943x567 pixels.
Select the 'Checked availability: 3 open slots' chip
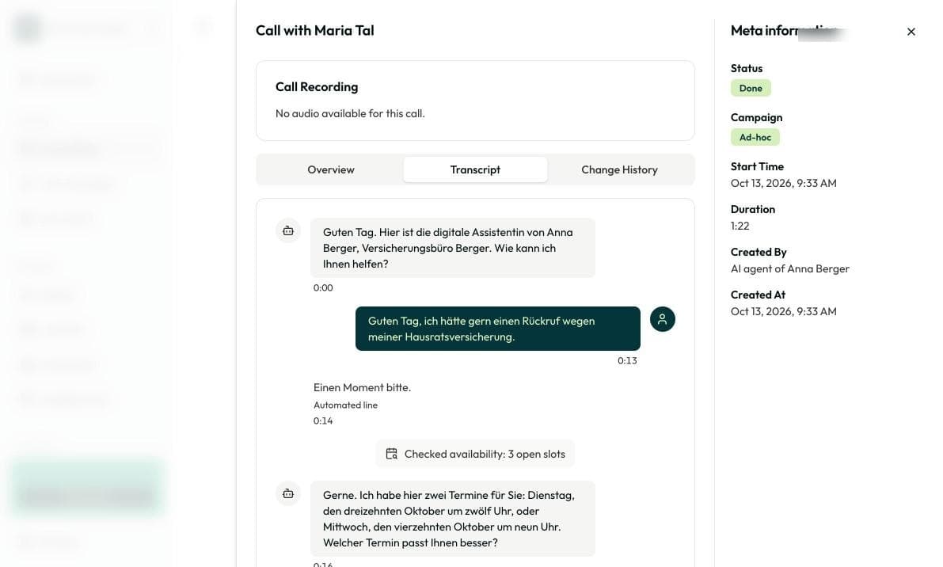475,454
